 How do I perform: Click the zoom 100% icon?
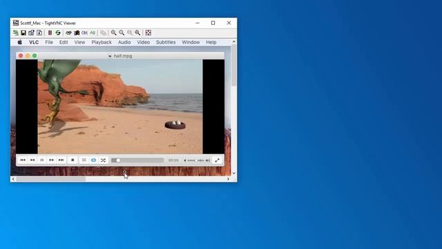pyautogui.click(x=129, y=33)
